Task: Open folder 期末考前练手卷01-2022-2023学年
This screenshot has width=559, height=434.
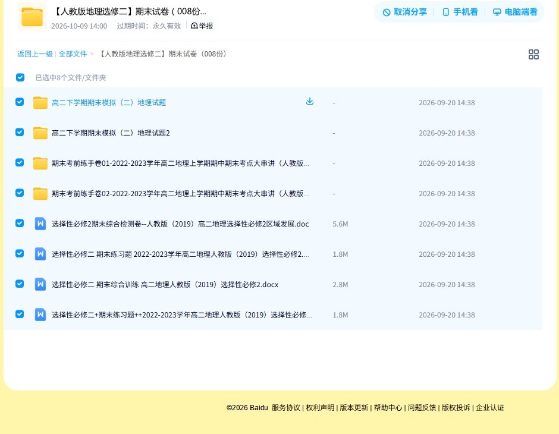Action: pos(180,163)
